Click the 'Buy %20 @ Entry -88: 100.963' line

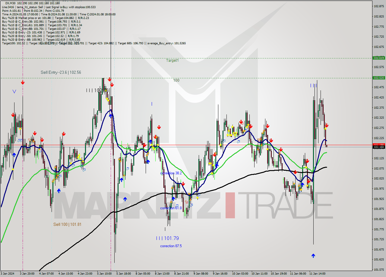41,39
